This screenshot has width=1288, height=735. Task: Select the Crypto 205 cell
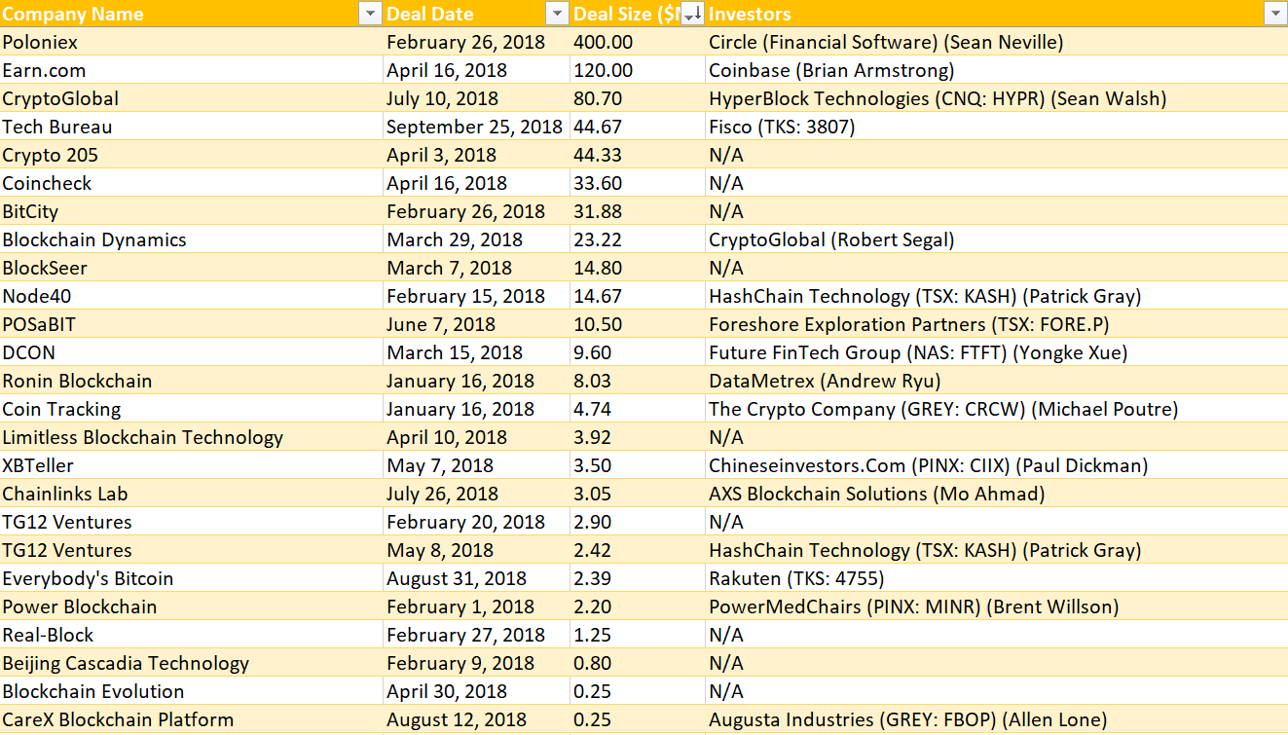pos(192,155)
